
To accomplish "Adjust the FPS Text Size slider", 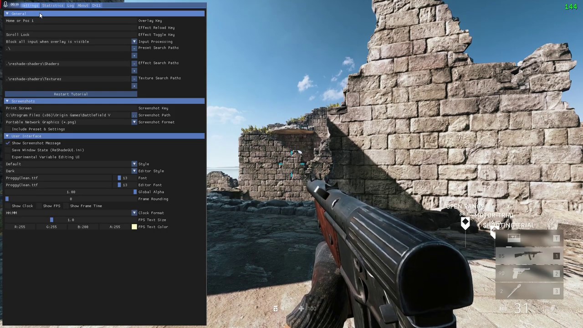I will click(x=71, y=220).
